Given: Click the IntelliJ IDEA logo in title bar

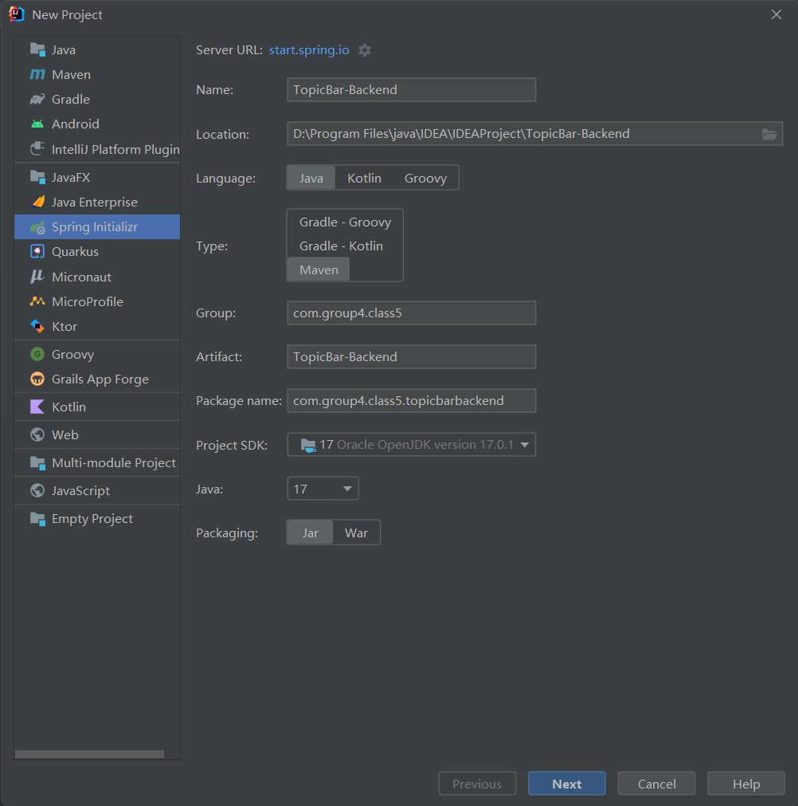Looking at the screenshot, I should 17,14.
